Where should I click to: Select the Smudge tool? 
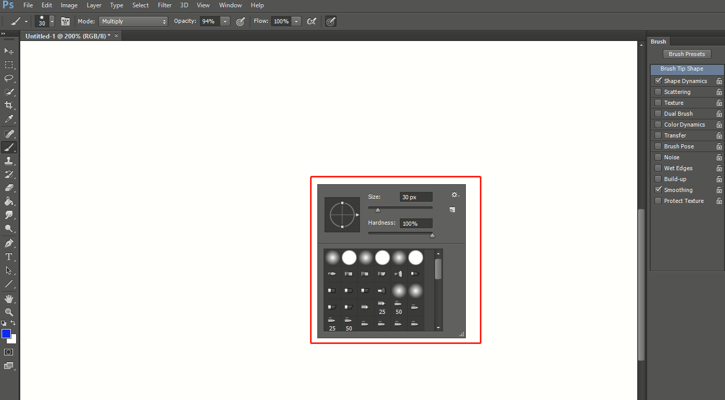[x=9, y=215]
